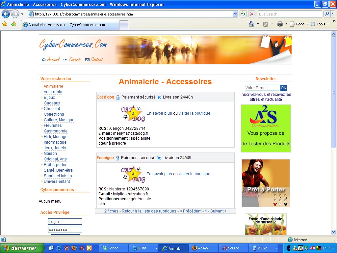Click the Prêt à Porter ad image

tap(266, 183)
